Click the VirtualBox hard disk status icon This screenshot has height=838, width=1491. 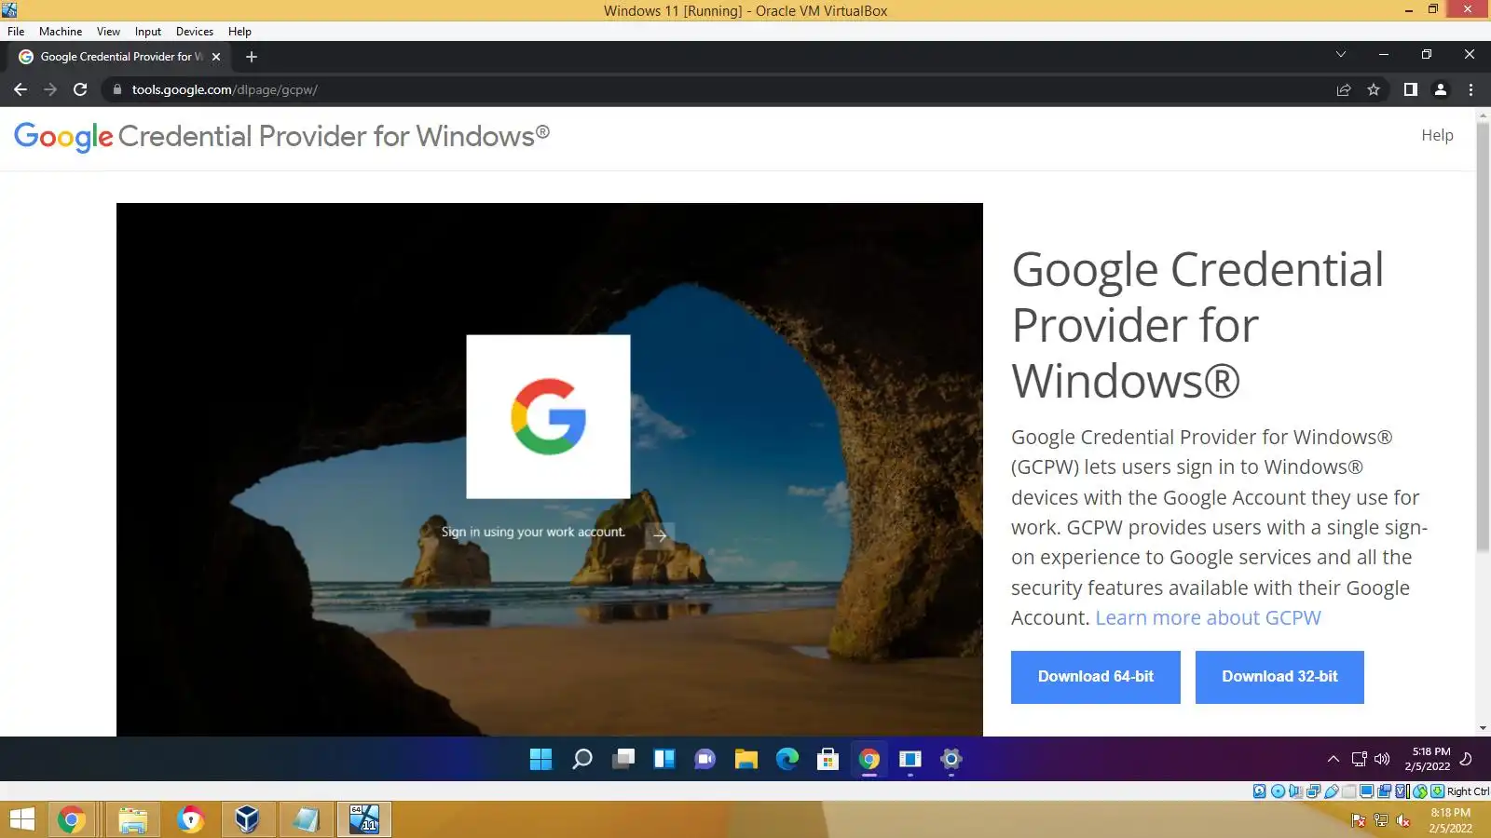tap(1260, 791)
